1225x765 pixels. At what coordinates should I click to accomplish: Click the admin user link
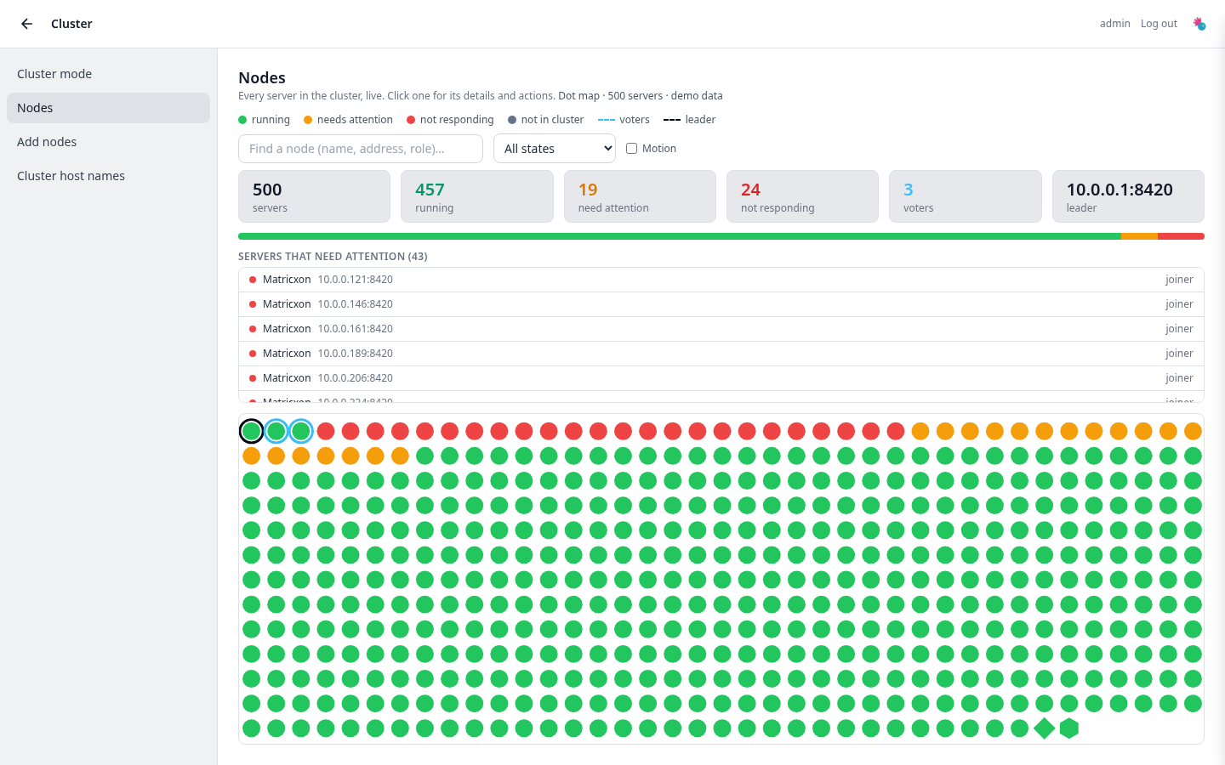click(1114, 24)
